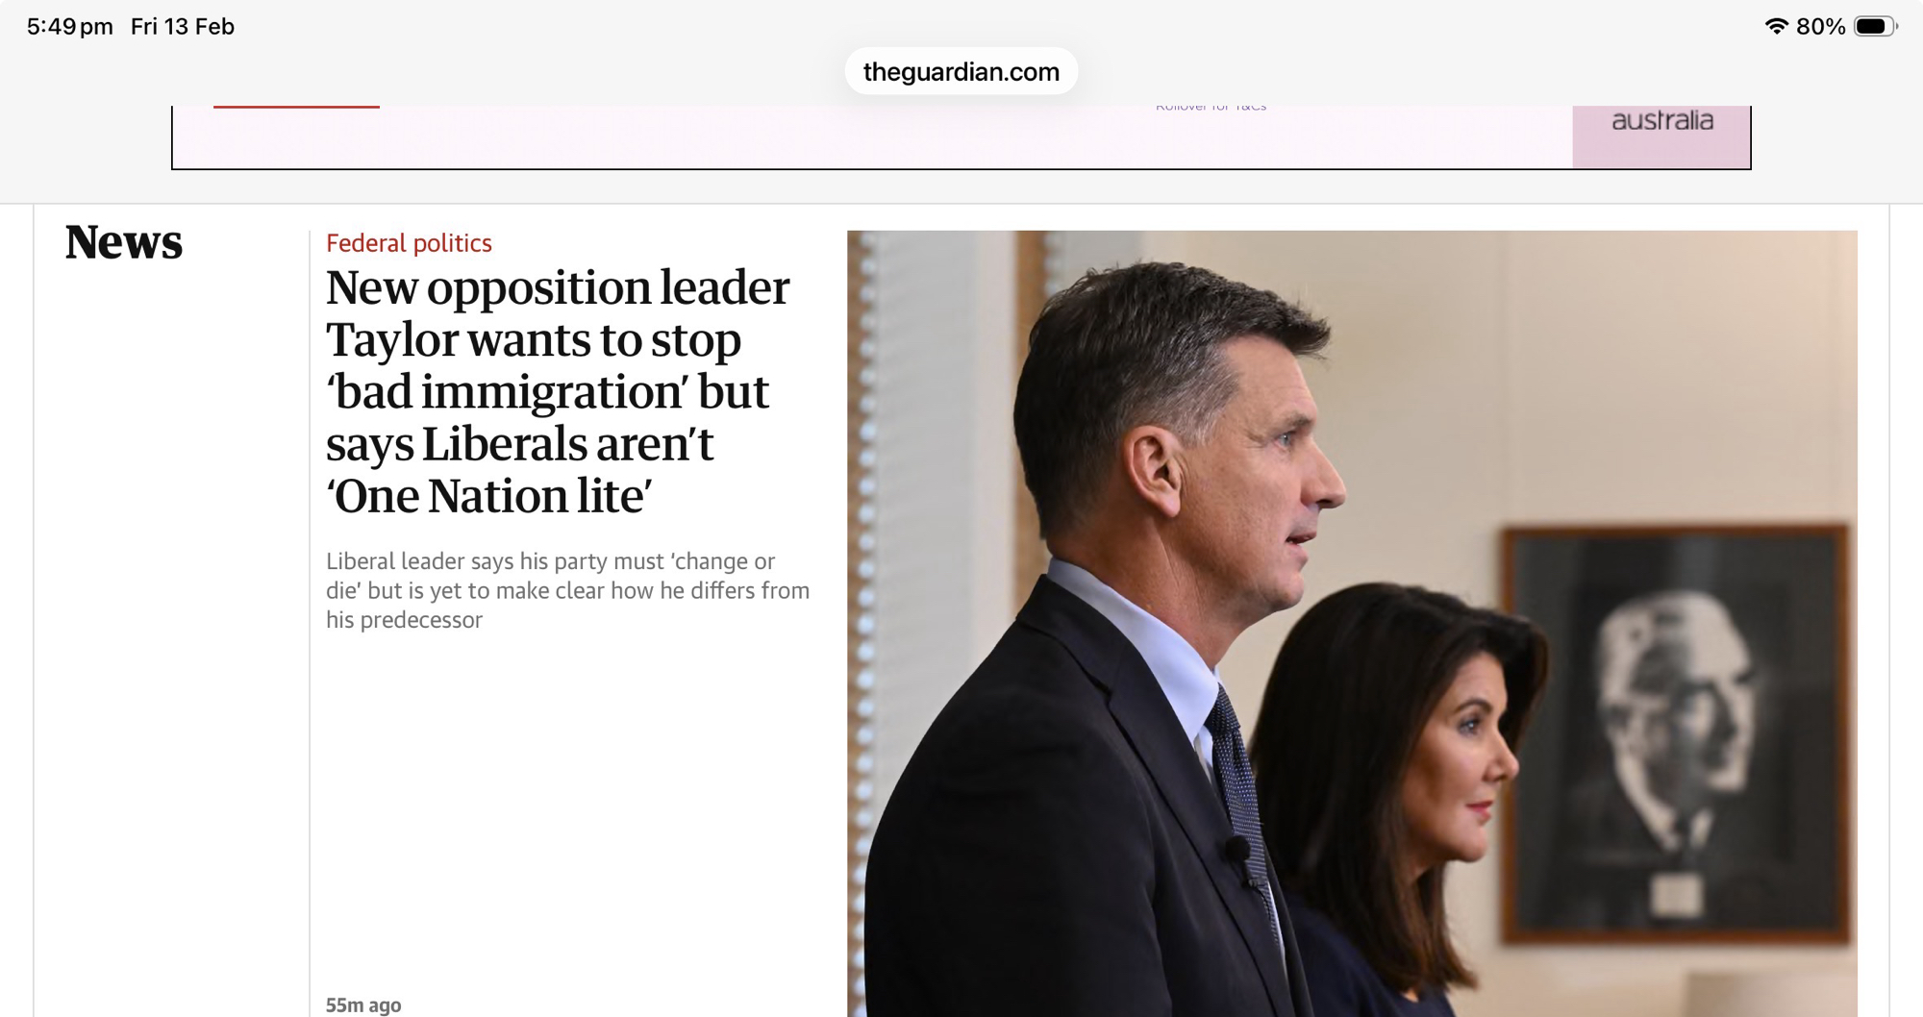Click the News section heading
Screen dimensions: 1923x1017
(x=123, y=242)
